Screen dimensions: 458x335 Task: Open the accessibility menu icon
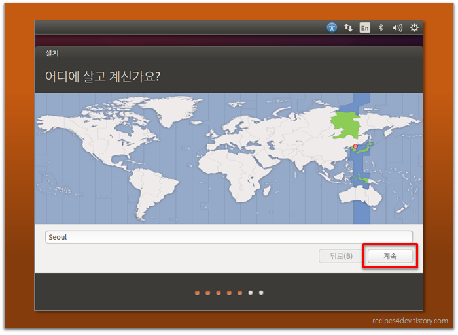(332, 27)
